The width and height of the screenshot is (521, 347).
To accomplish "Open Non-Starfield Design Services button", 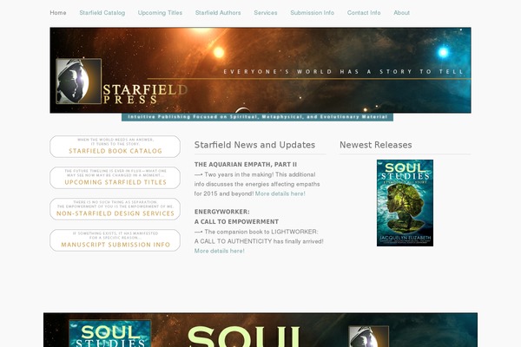I will pos(115,209).
